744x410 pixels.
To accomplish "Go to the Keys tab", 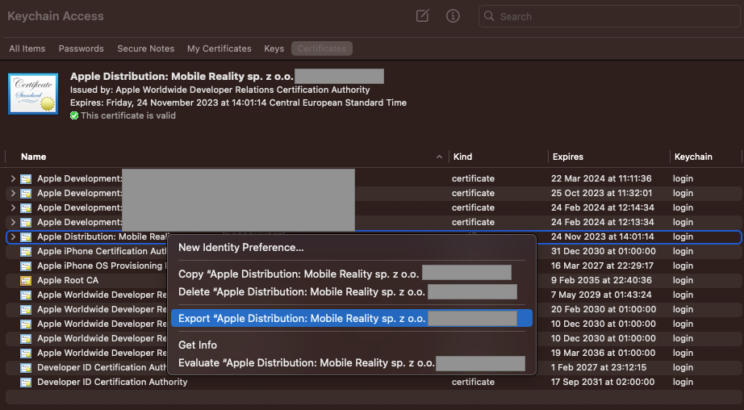I will [274, 48].
